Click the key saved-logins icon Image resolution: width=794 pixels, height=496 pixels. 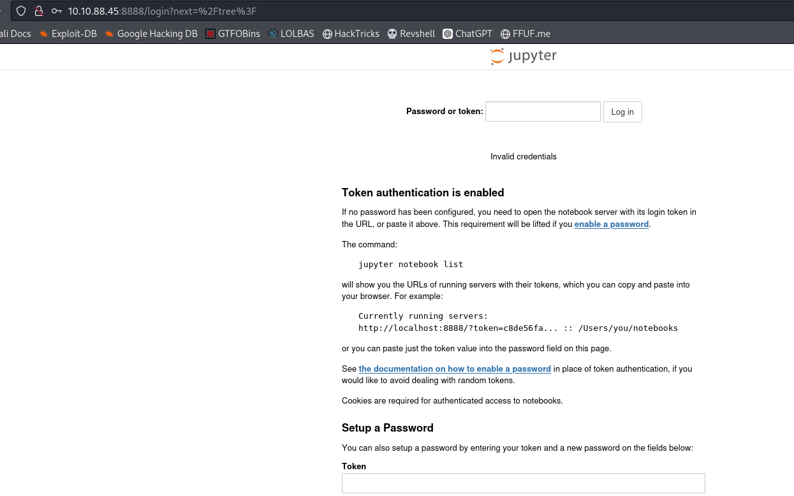[x=57, y=11]
